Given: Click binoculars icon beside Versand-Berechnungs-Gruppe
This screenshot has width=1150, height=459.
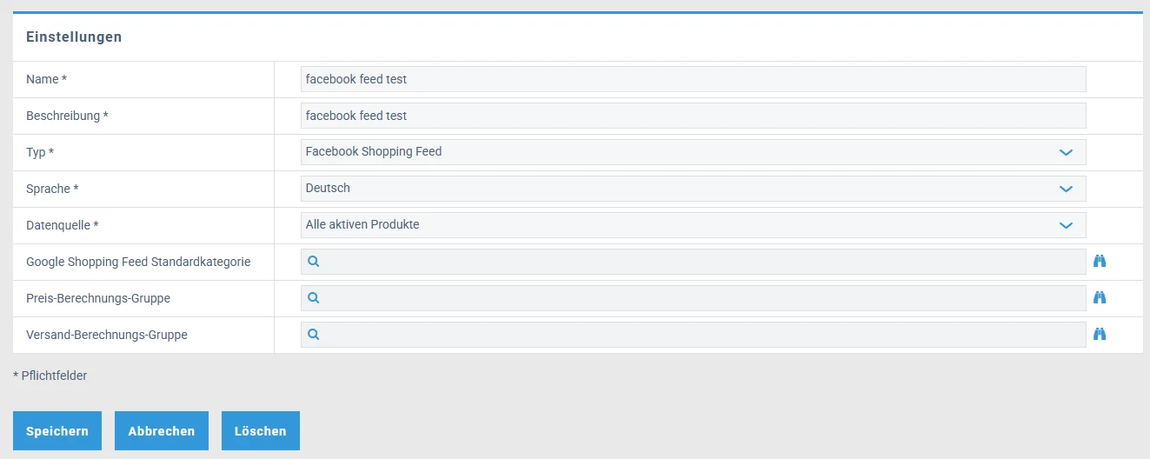Looking at the screenshot, I should pos(1100,334).
